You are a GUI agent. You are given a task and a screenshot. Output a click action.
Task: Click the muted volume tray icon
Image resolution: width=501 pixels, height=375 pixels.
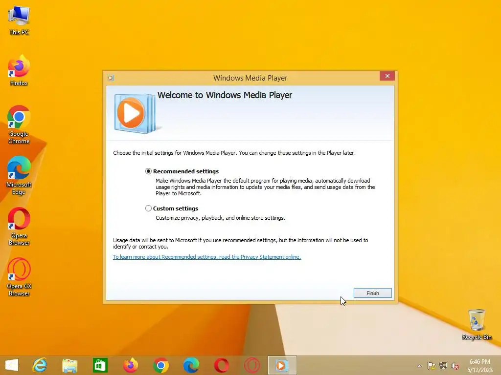click(x=455, y=366)
